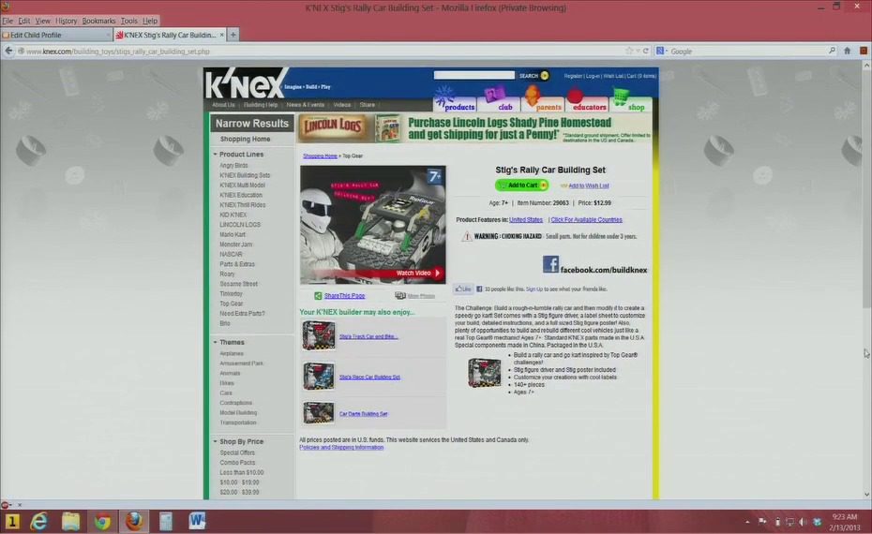Open the Stig's Race Car Building Set link
The height and width of the screenshot is (534, 872).
pyautogui.click(x=369, y=377)
